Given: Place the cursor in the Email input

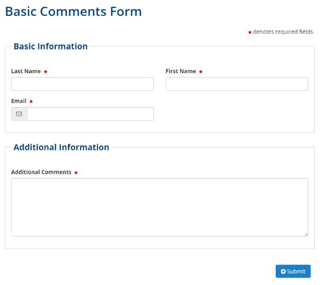Looking at the screenshot, I should pyautogui.click(x=90, y=114).
